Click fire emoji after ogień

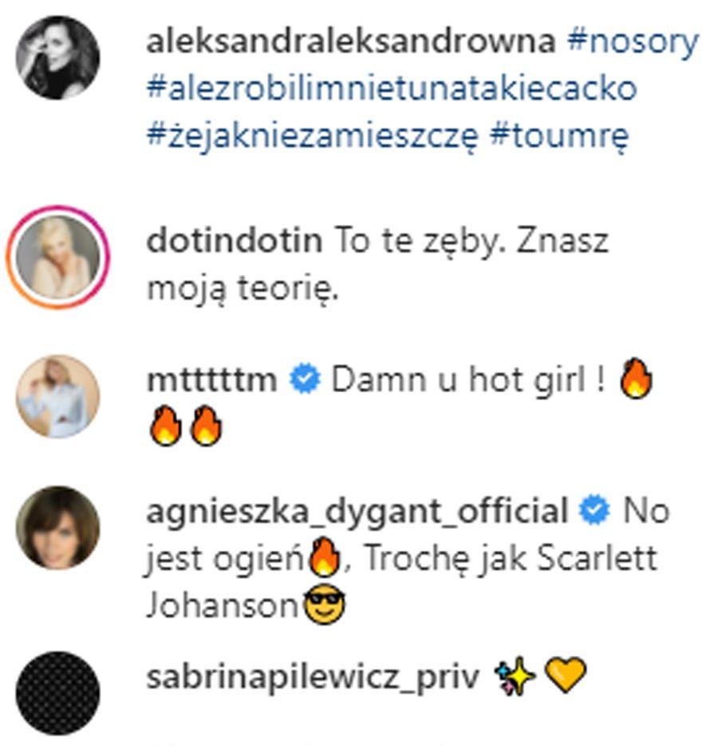click(325, 556)
